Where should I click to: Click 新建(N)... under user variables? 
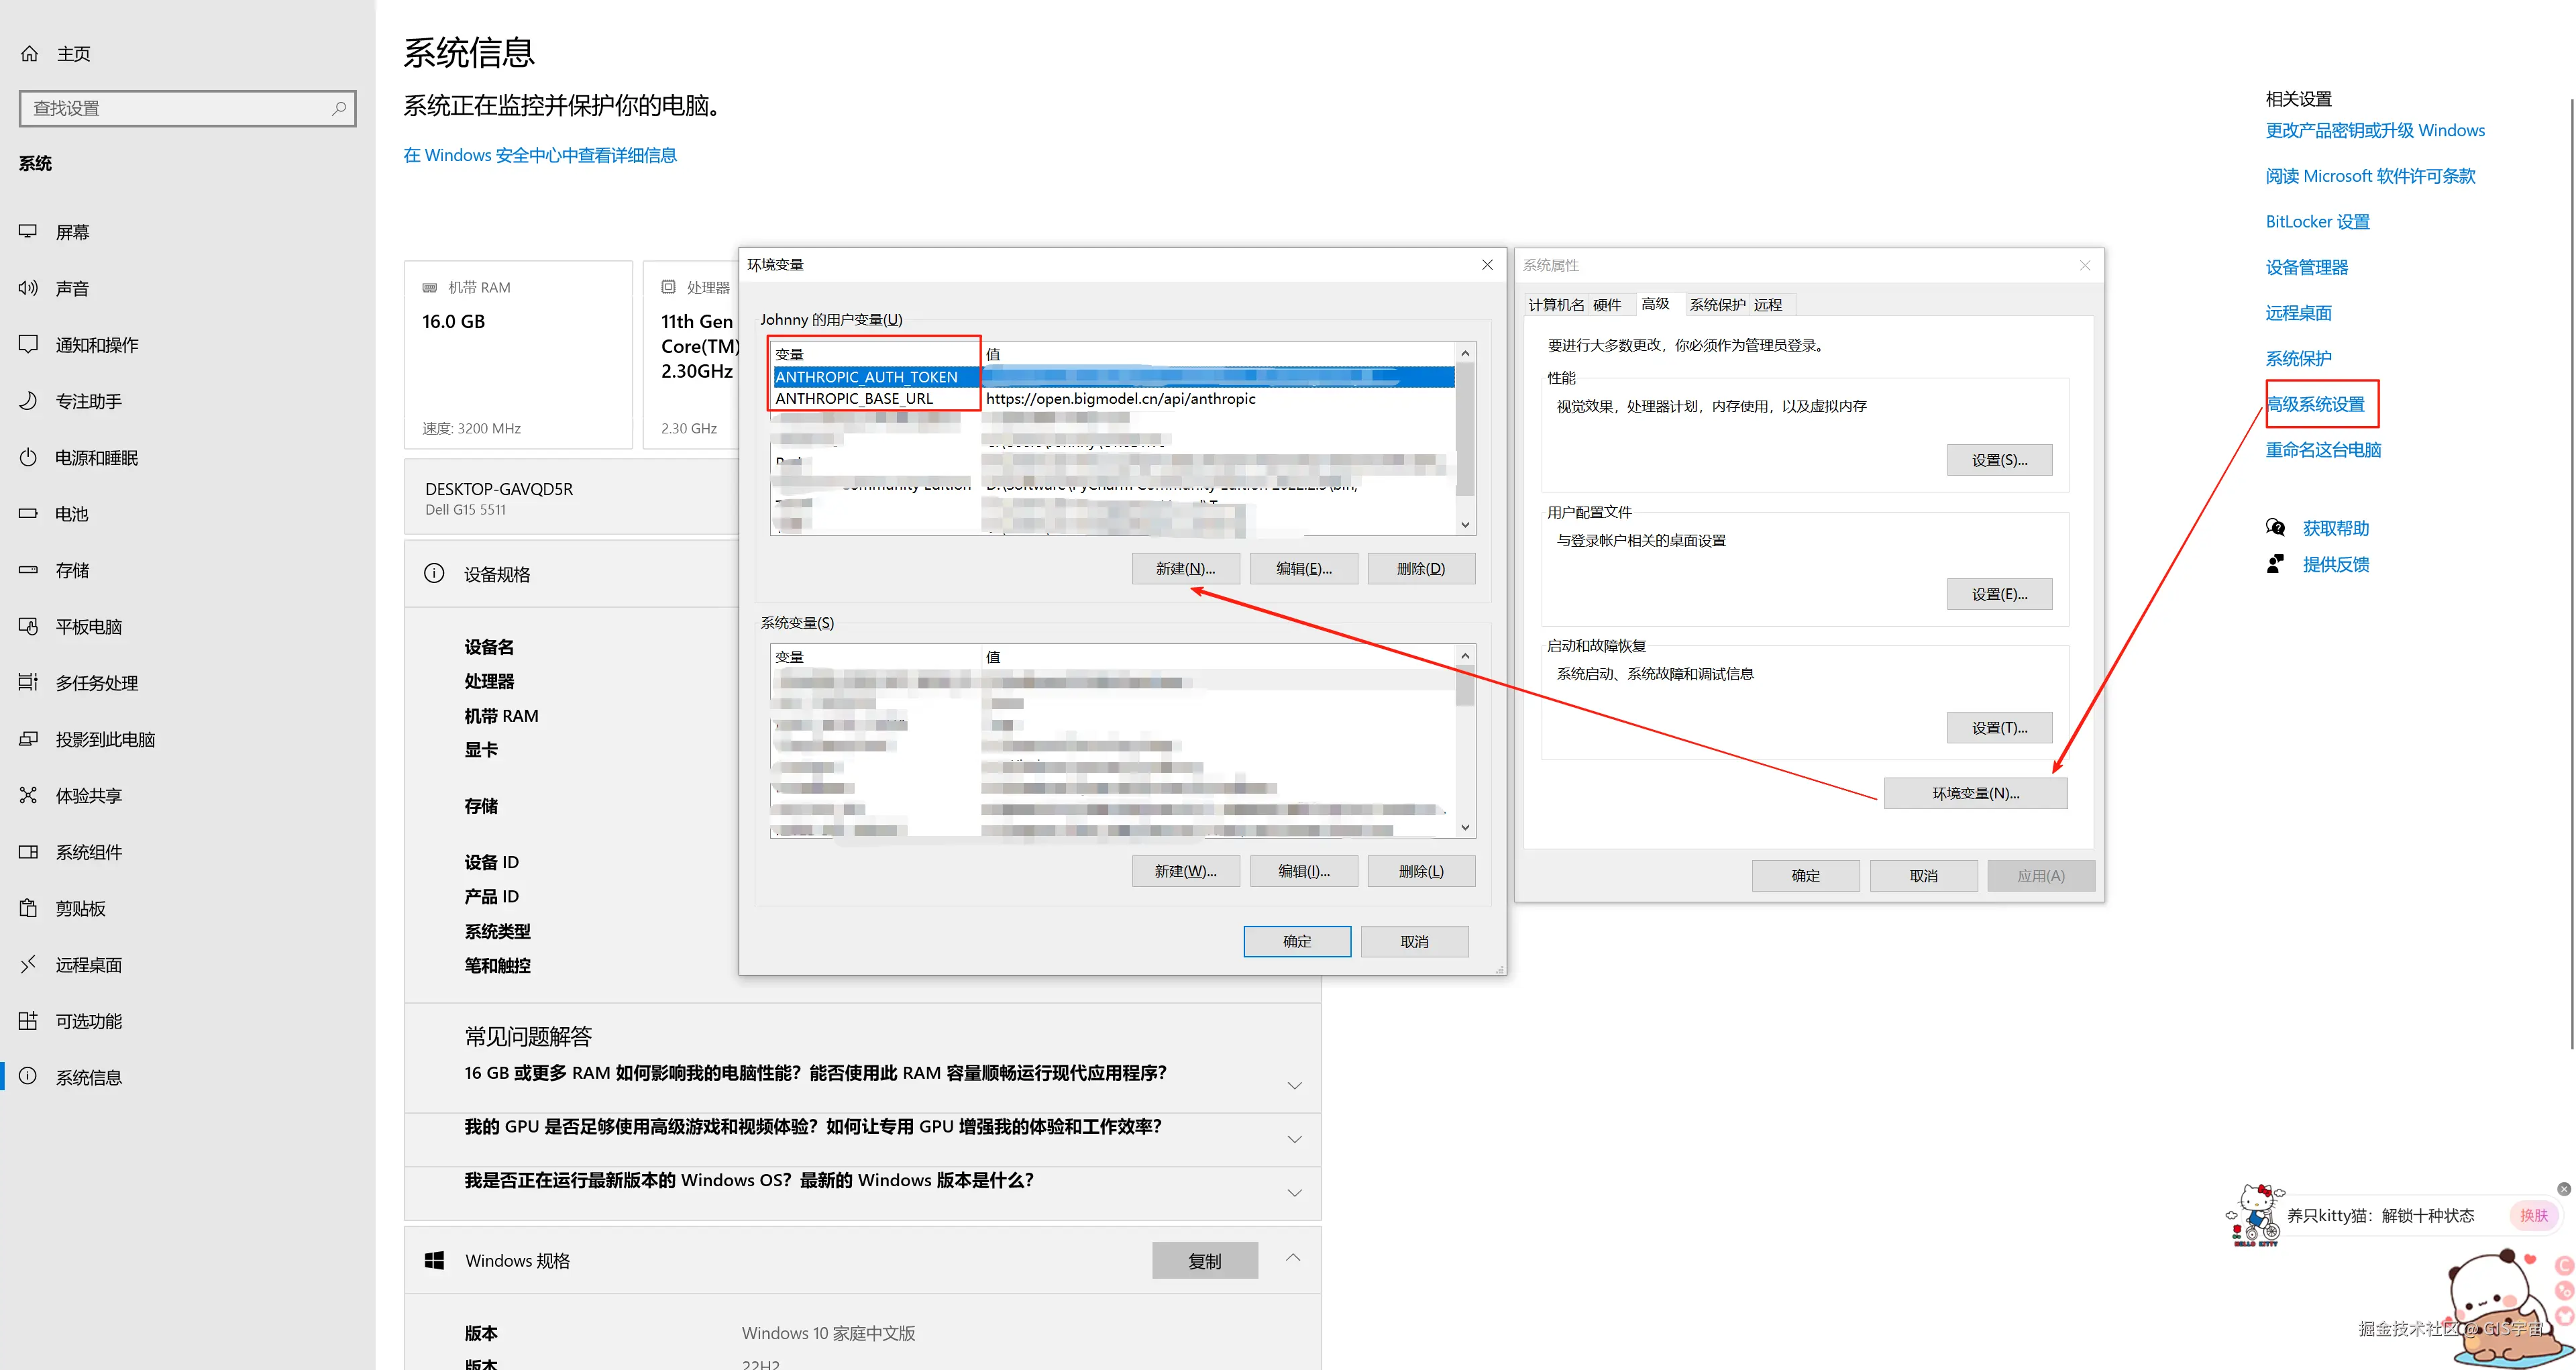(x=1185, y=568)
